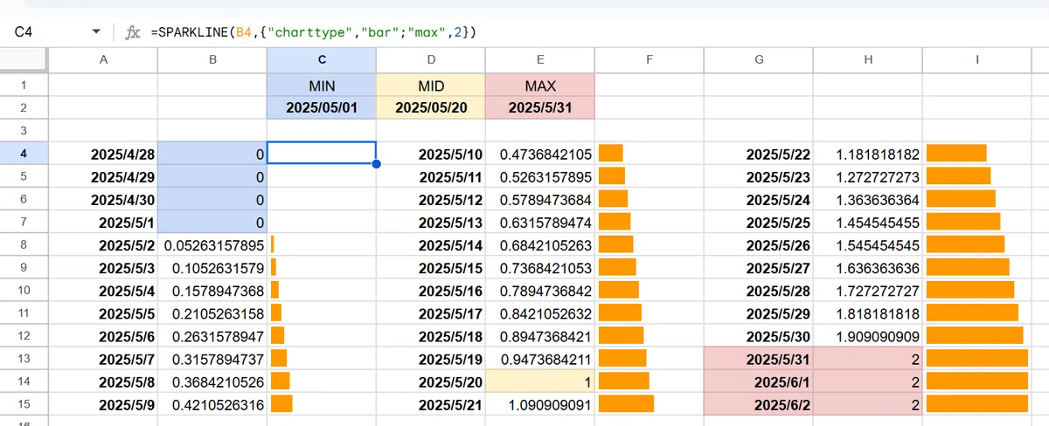This screenshot has width=1049, height=426.
Task: Select cell with date 2025/4/30
Action: [103, 199]
